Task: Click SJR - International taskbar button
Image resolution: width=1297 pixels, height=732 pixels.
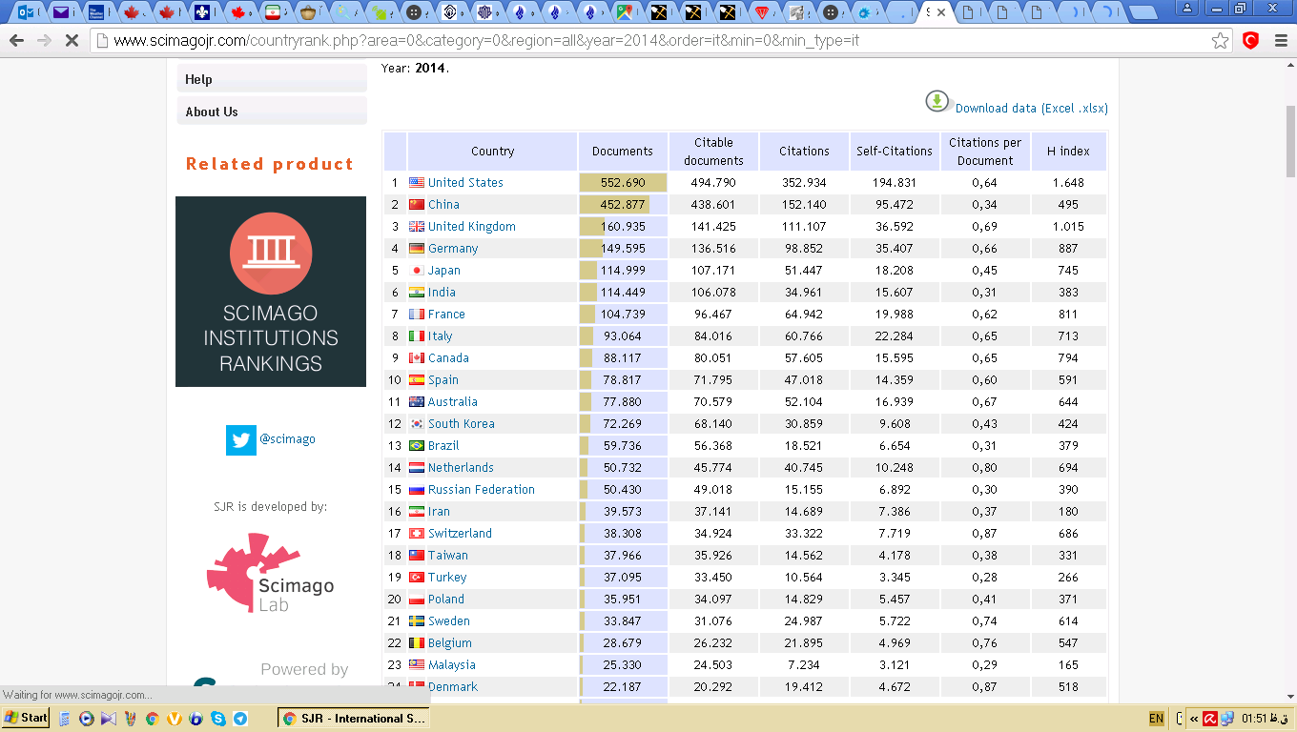Action: coord(355,719)
